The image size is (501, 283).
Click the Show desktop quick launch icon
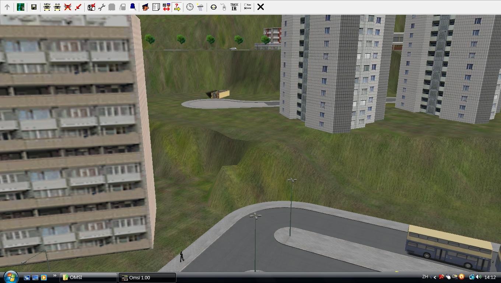(x=35, y=277)
